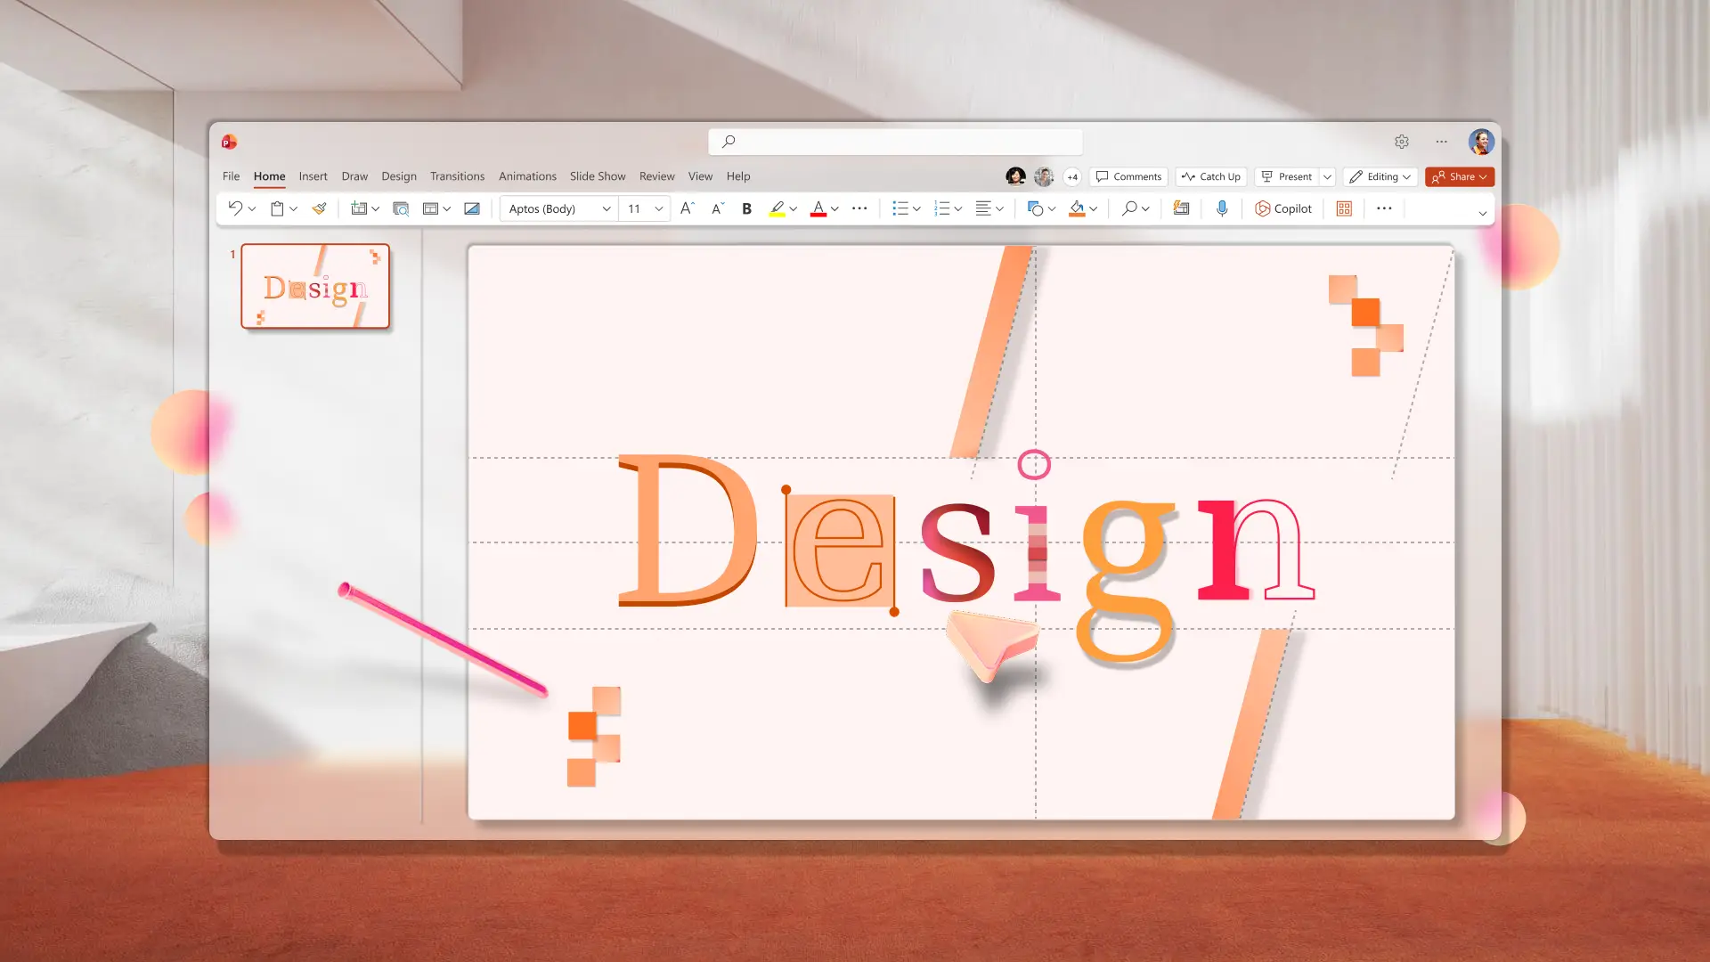Click the Dictate microphone icon
Image resolution: width=1710 pixels, height=962 pixels.
[1222, 208]
